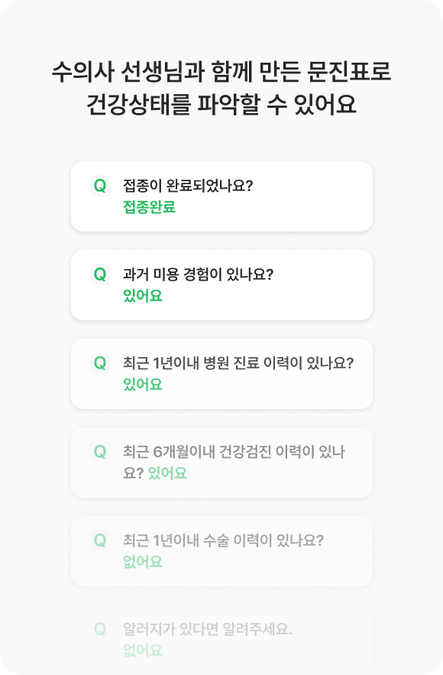Click the Q icon beside 과거 미용 경험 question

click(100, 274)
